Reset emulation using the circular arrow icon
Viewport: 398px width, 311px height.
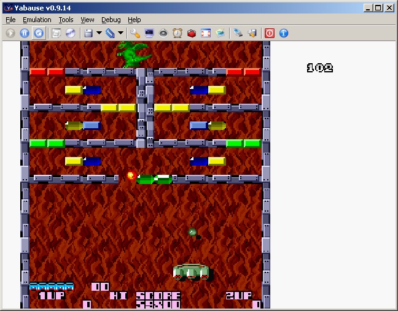[x=39, y=33]
